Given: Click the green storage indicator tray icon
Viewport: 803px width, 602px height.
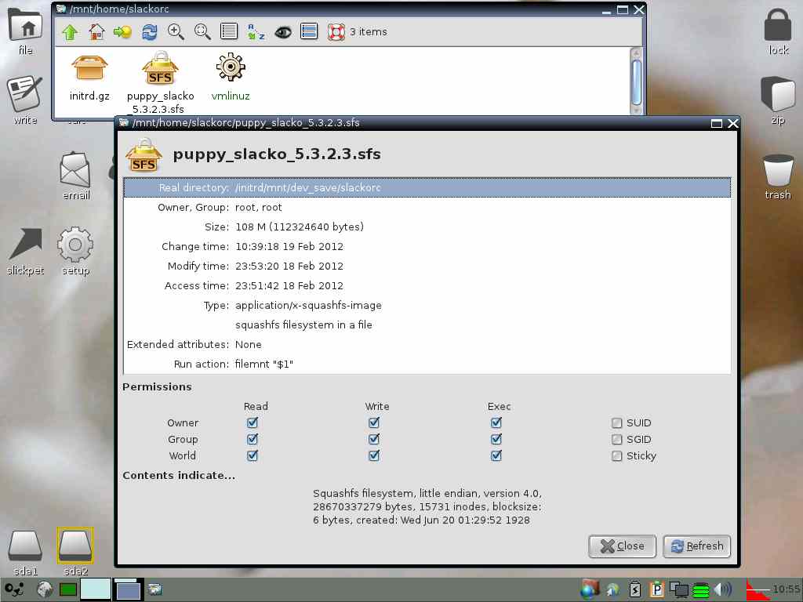Looking at the screenshot, I should click(x=701, y=591).
